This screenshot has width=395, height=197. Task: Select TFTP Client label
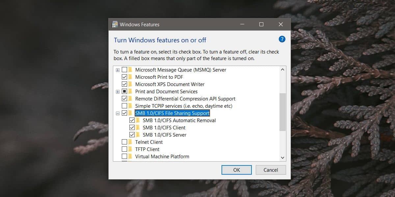(147, 149)
